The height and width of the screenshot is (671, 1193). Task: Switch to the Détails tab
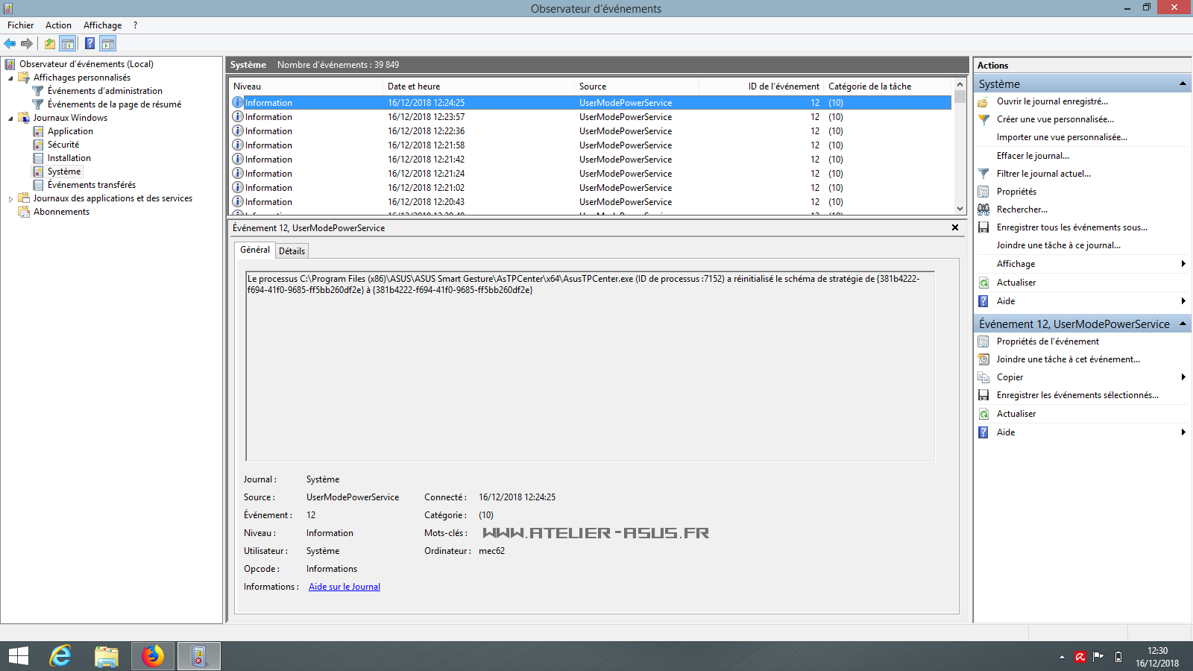point(292,251)
